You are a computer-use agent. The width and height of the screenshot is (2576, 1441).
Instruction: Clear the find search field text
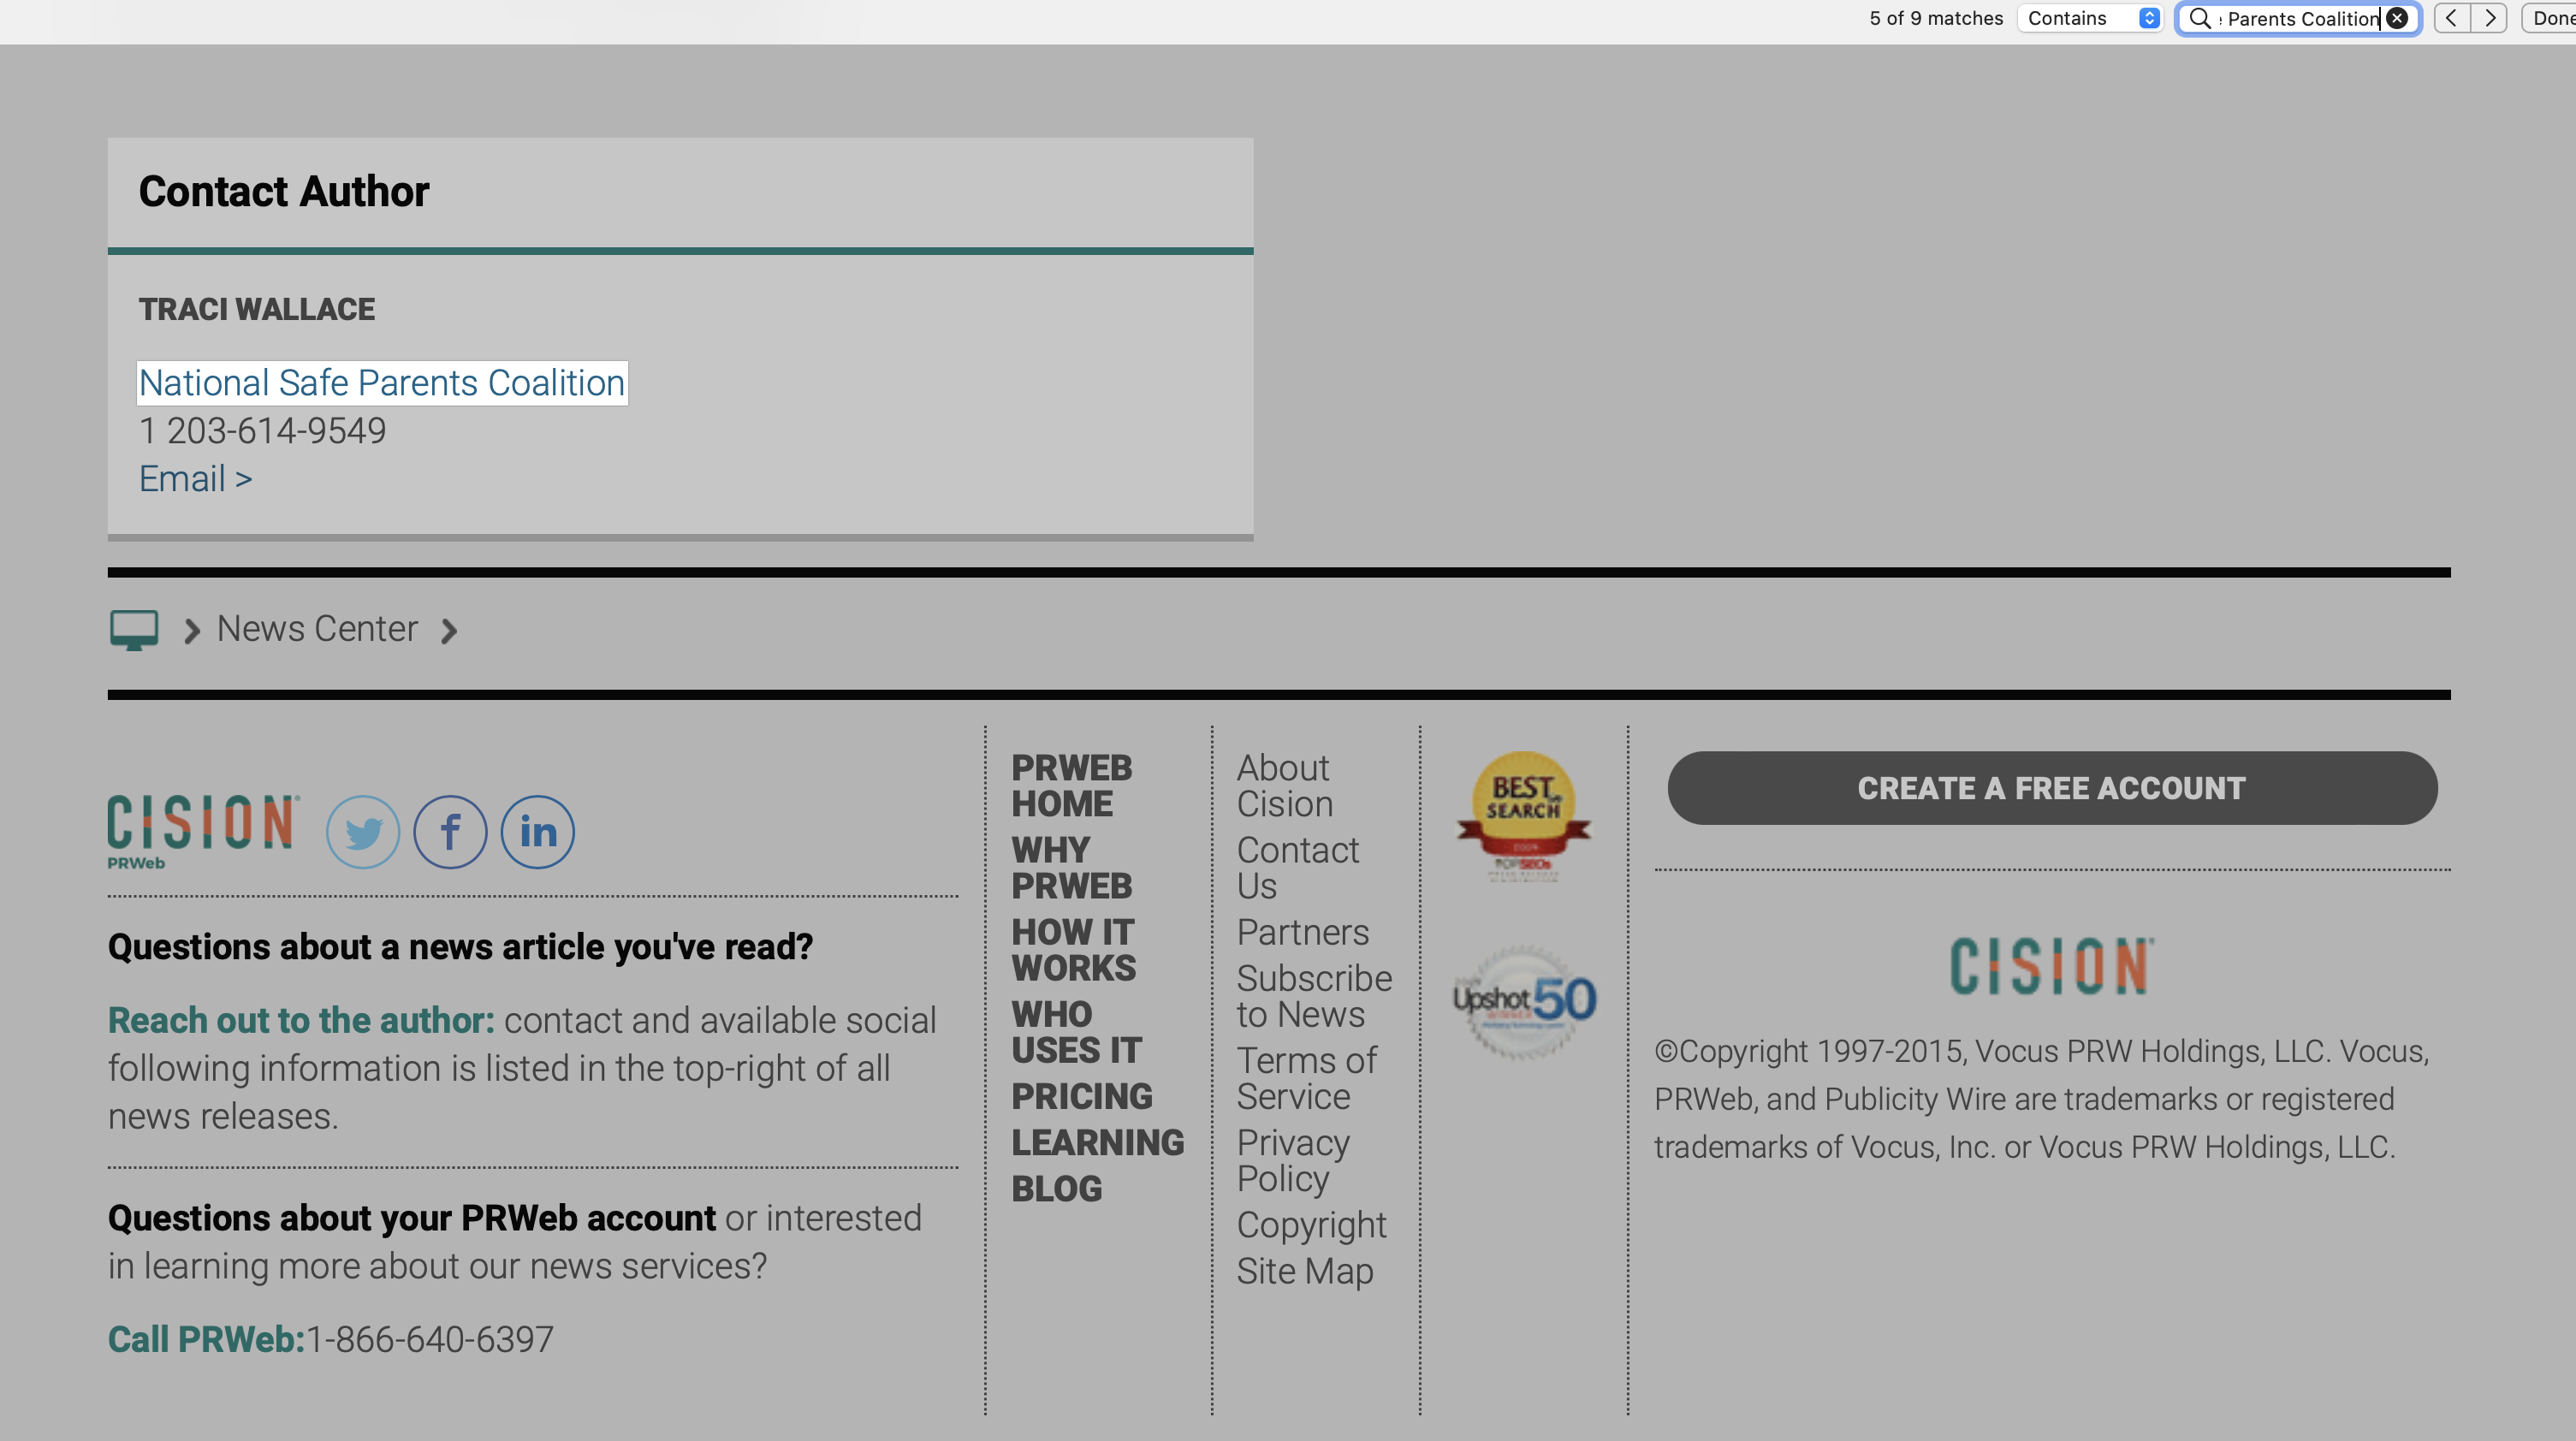click(x=2397, y=18)
